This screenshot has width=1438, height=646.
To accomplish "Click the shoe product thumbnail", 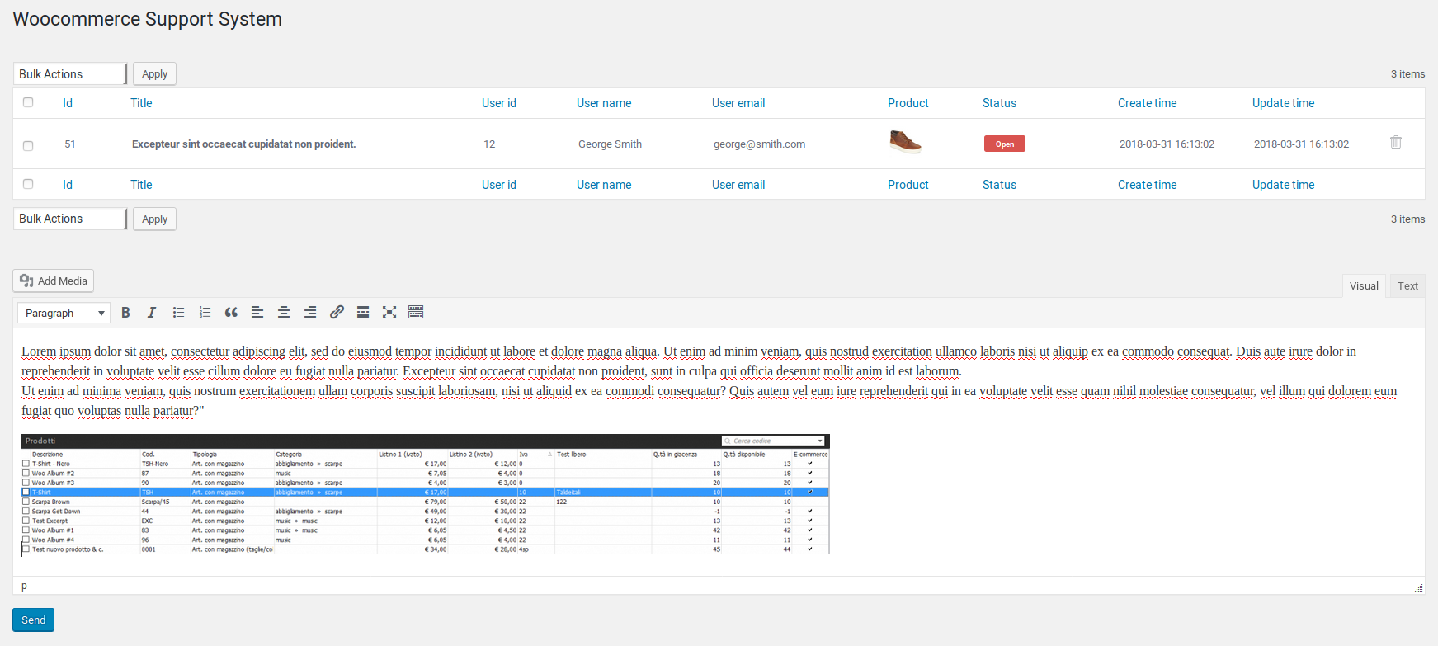I will point(905,142).
